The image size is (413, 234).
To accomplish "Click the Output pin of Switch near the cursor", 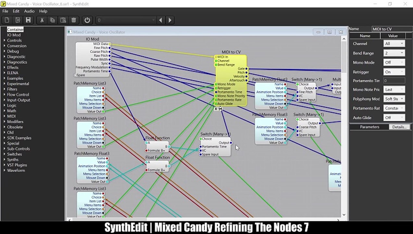I will 231,143.
